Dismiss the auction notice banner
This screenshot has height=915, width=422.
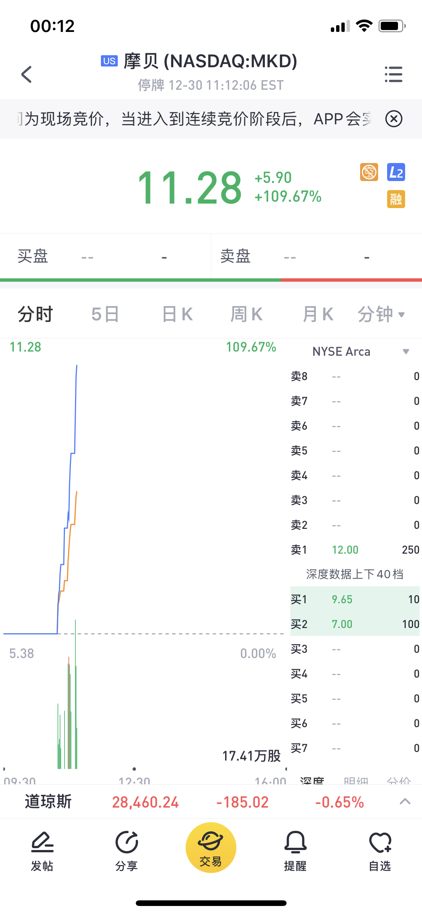pyautogui.click(x=394, y=119)
